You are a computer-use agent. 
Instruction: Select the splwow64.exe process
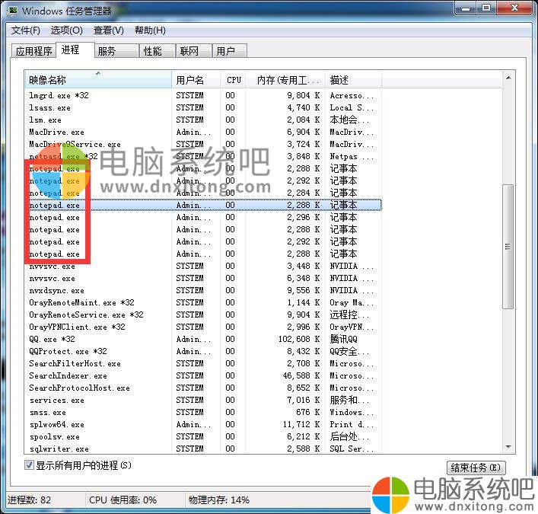tap(202, 424)
